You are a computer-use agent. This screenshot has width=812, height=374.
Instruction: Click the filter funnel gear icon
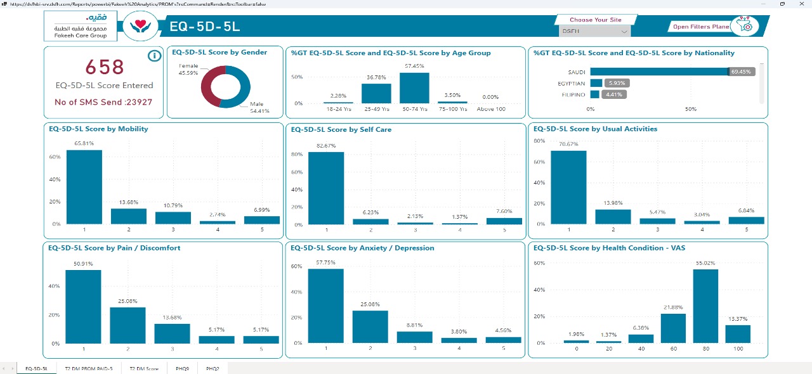[x=743, y=25]
